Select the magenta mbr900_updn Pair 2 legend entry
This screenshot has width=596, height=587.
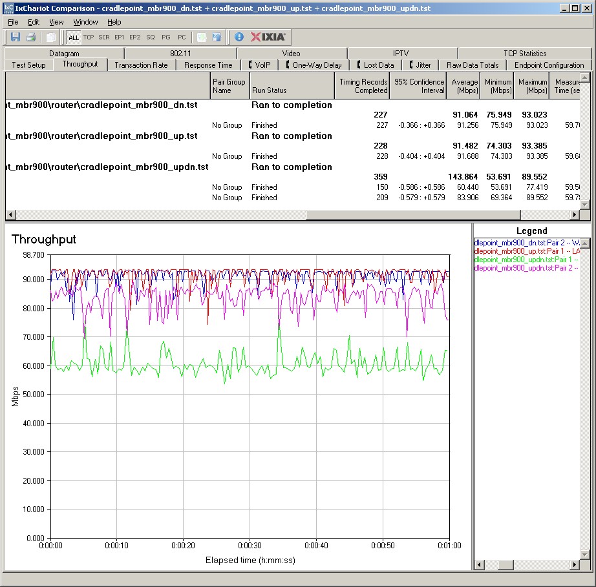[x=527, y=268]
